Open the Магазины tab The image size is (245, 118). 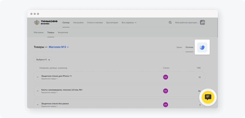[39, 33]
